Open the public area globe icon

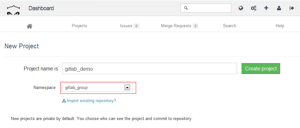(241, 8)
